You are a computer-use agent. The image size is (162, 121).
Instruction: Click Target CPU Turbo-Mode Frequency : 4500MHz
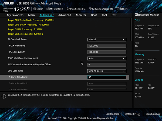(x=31, y=20)
